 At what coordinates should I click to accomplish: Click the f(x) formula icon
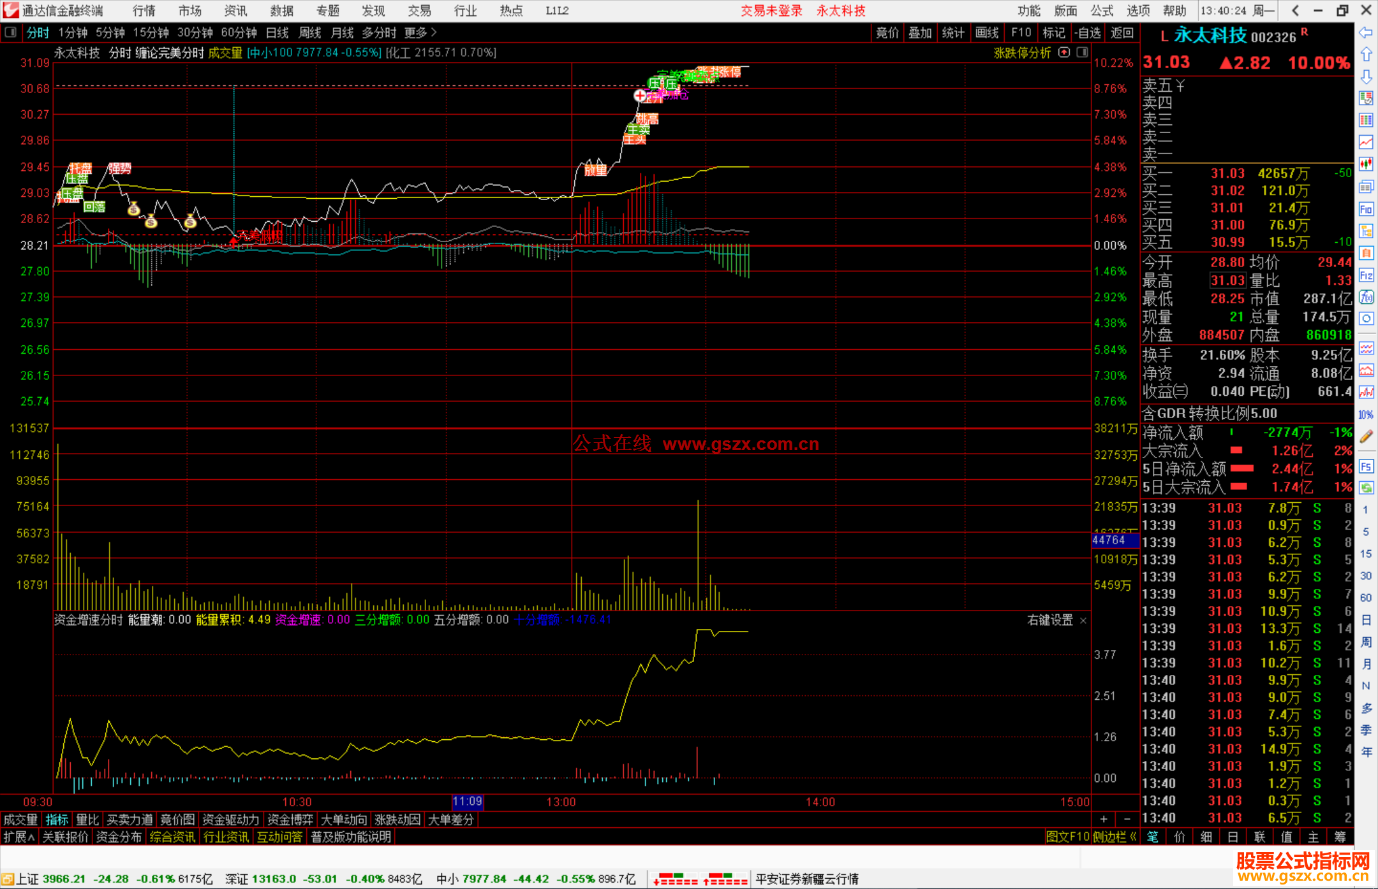click(1366, 297)
